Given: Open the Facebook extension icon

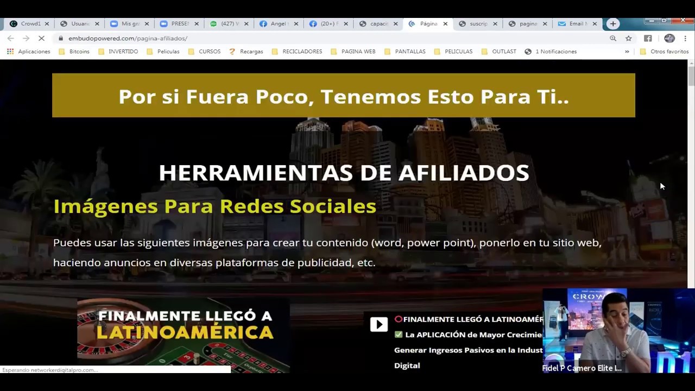Looking at the screenshot, I should click(x=648, y=39).
